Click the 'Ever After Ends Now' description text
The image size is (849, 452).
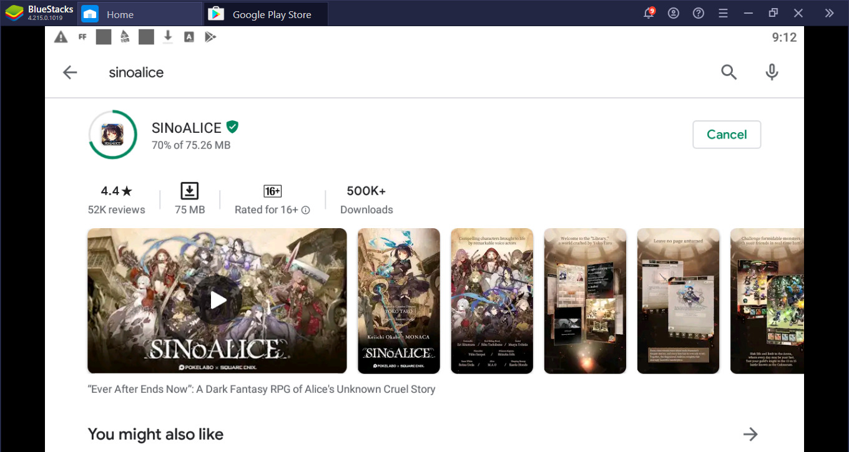click(x=262, y=389)
